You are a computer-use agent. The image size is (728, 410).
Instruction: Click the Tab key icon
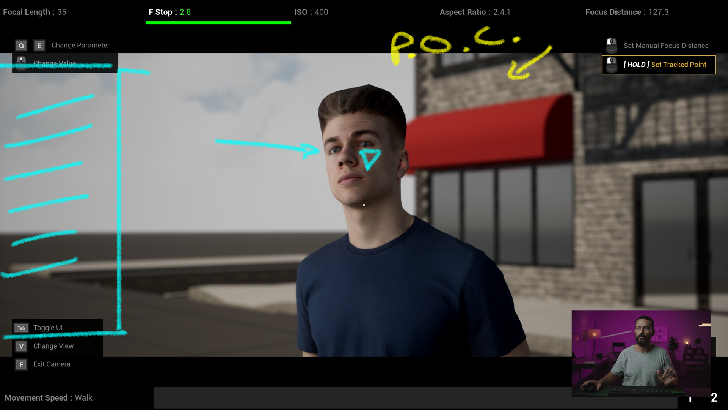tap(21, 328)
